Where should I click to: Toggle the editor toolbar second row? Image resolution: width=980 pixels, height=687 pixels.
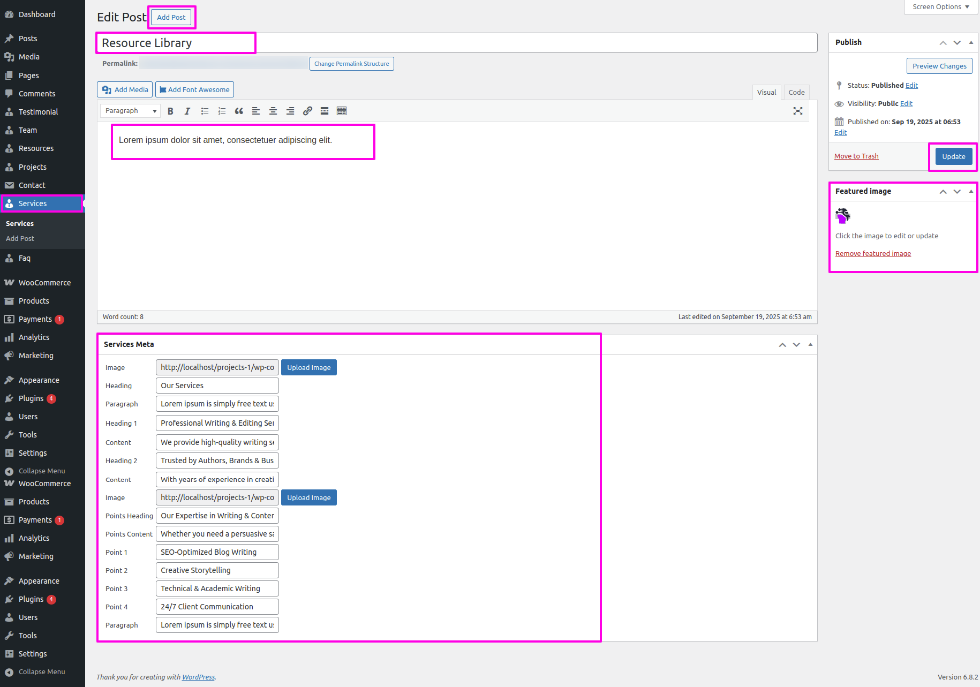coord(342,111)
